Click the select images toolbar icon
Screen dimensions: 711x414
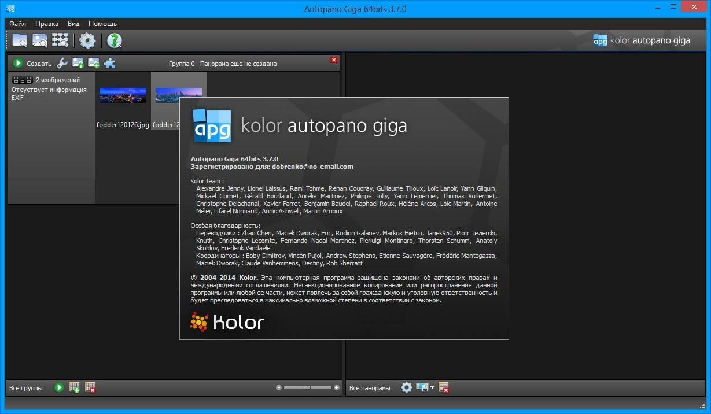(40, 40)
